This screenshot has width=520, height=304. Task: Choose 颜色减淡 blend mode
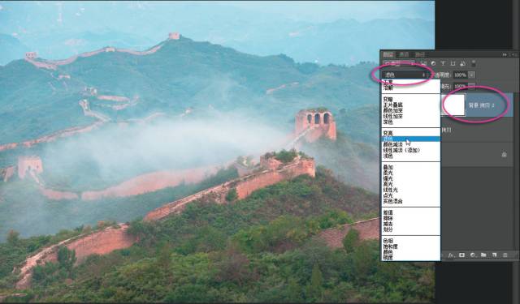click(x=411, y=144)
